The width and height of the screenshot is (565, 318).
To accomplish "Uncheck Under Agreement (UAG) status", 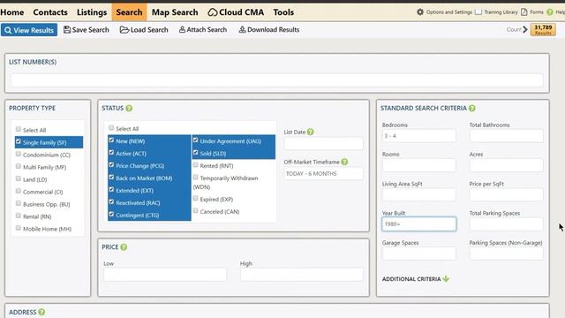I will pos(195,140).
